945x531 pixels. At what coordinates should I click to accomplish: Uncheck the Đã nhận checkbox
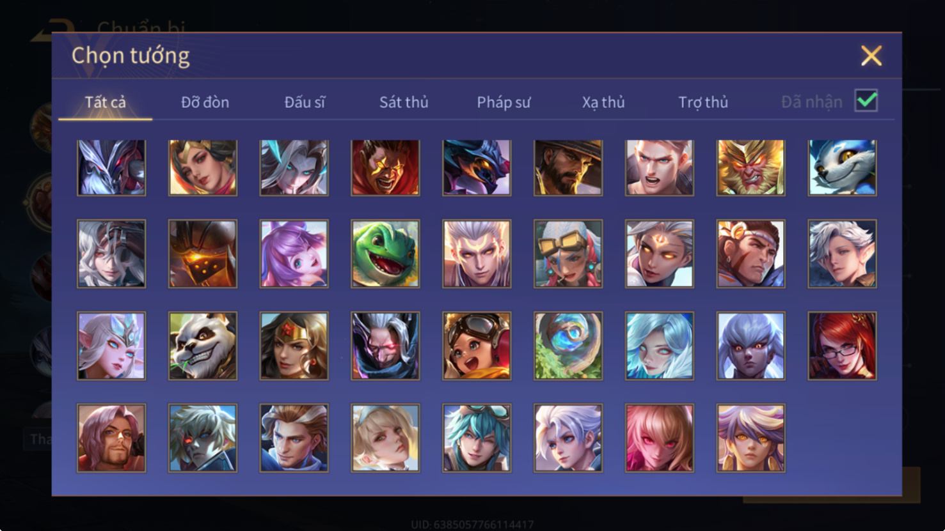[866, 101]
